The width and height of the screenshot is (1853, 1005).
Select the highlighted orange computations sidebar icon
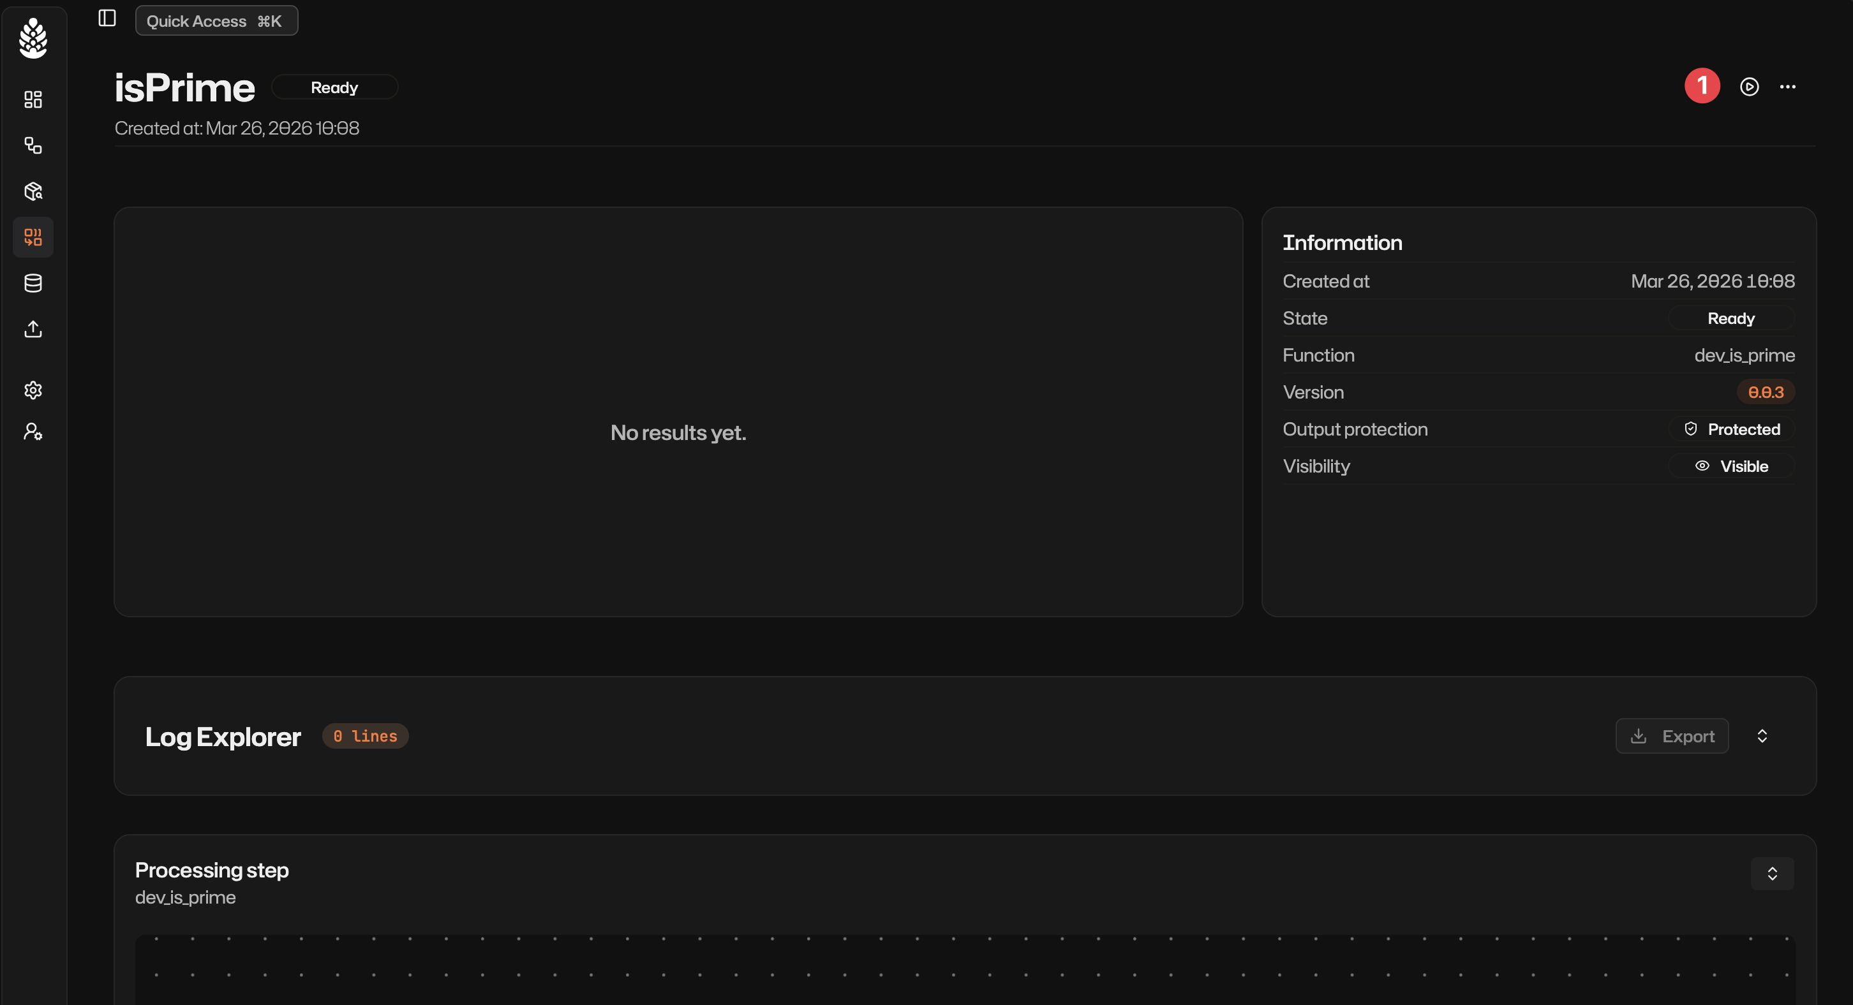[x=33, y=237]
